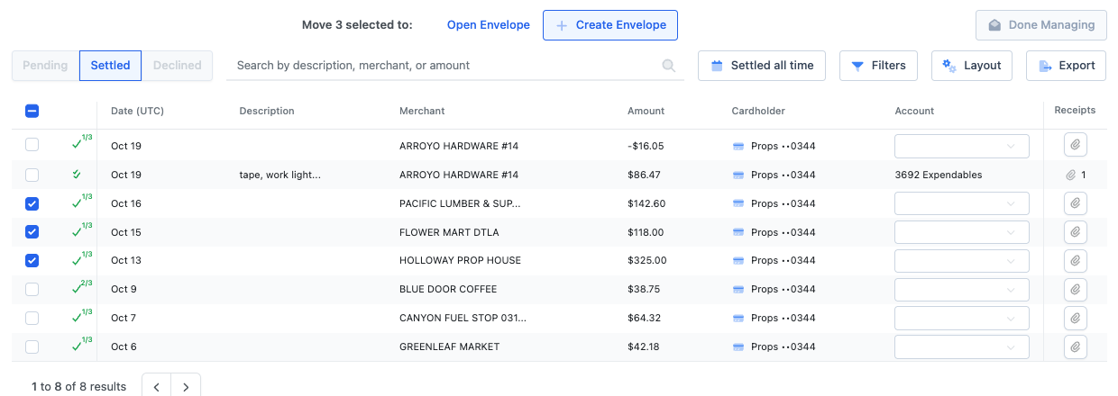Click completed status checkmark on the $86.47 row
This screenshot has width=1118, height=396.
[x=77, y=174]
